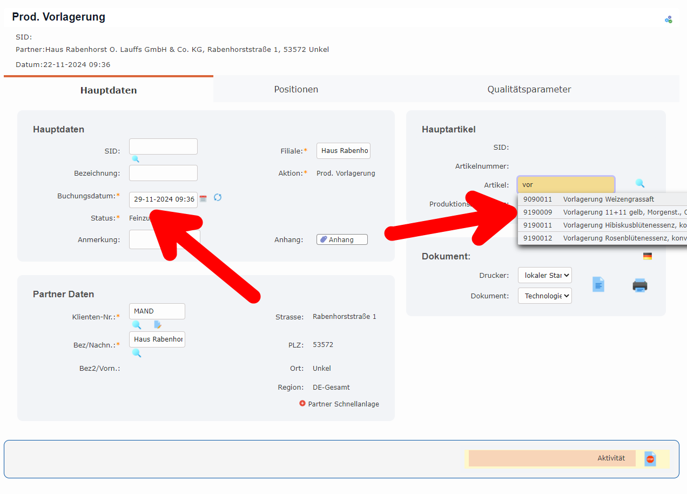
Task: Click the document preview icon in the Dokument section
Action: click(x=598, y=284)
